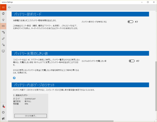This screenshot has height=122, width=157.
Task: Click the リセットを実行... button
Action: (x=31, y=116)
